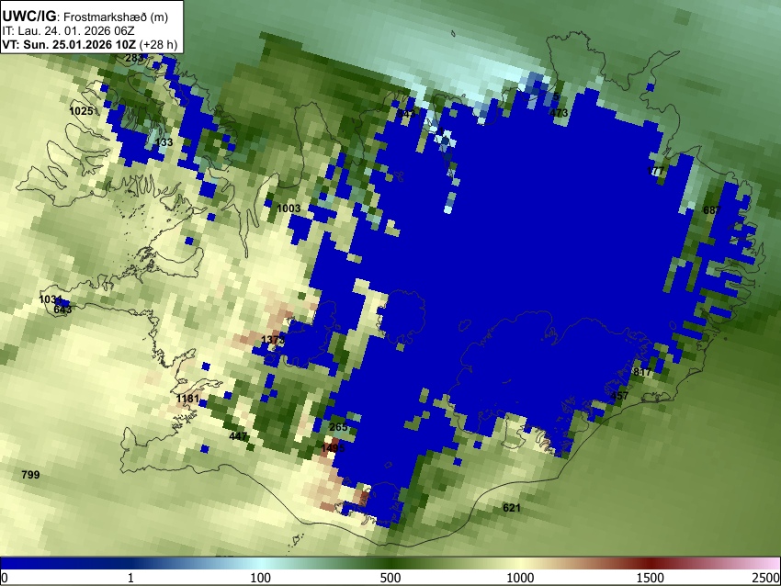Click the map value 457
This screenshot has width=781, height=586.
pyautogui.click(x=619, y=396)
